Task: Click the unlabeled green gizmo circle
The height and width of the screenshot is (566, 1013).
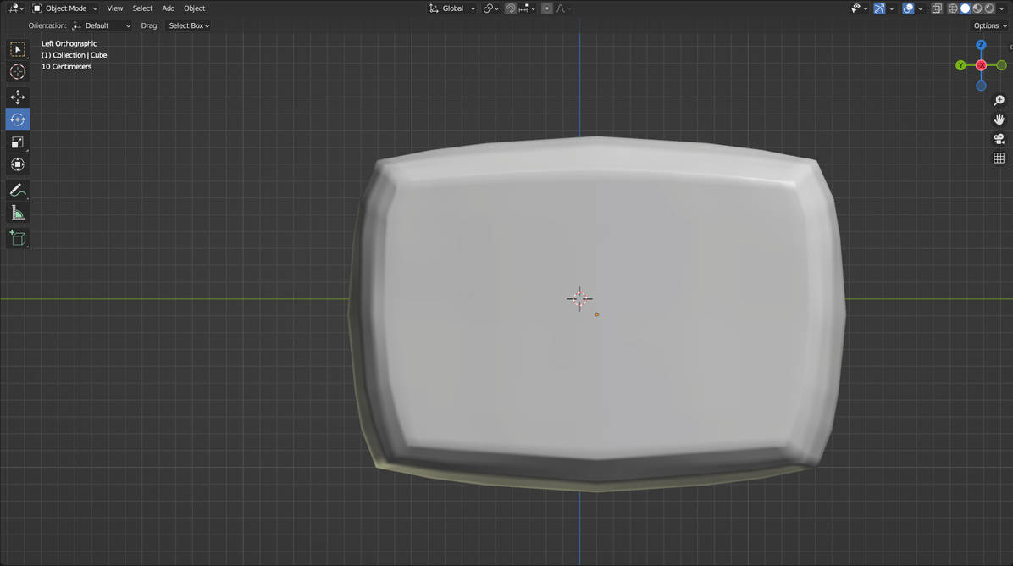Action: coord(1001,65)
